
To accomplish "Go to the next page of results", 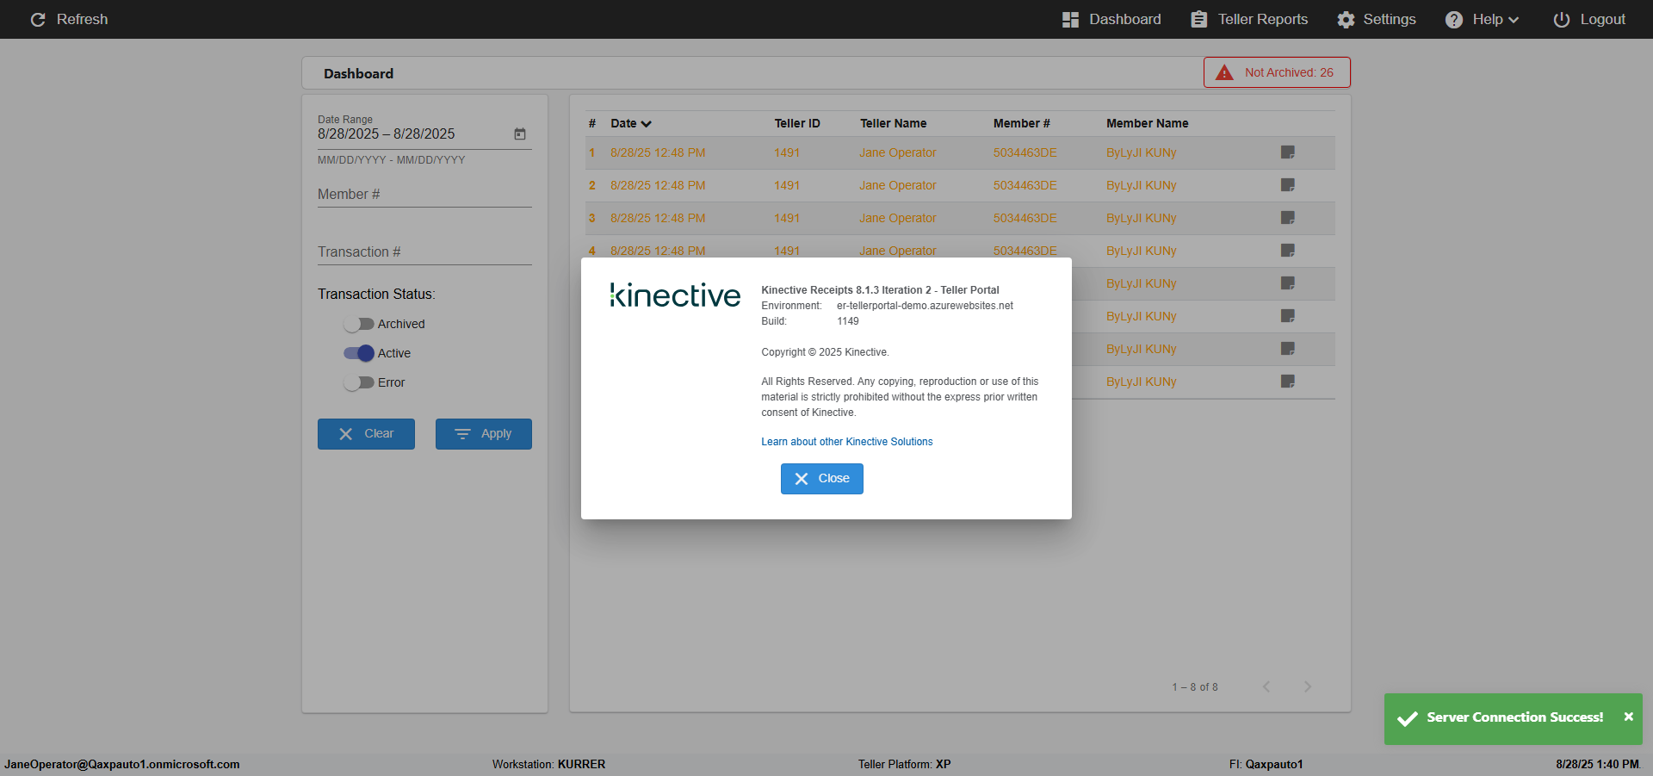I will (1308, 686).
